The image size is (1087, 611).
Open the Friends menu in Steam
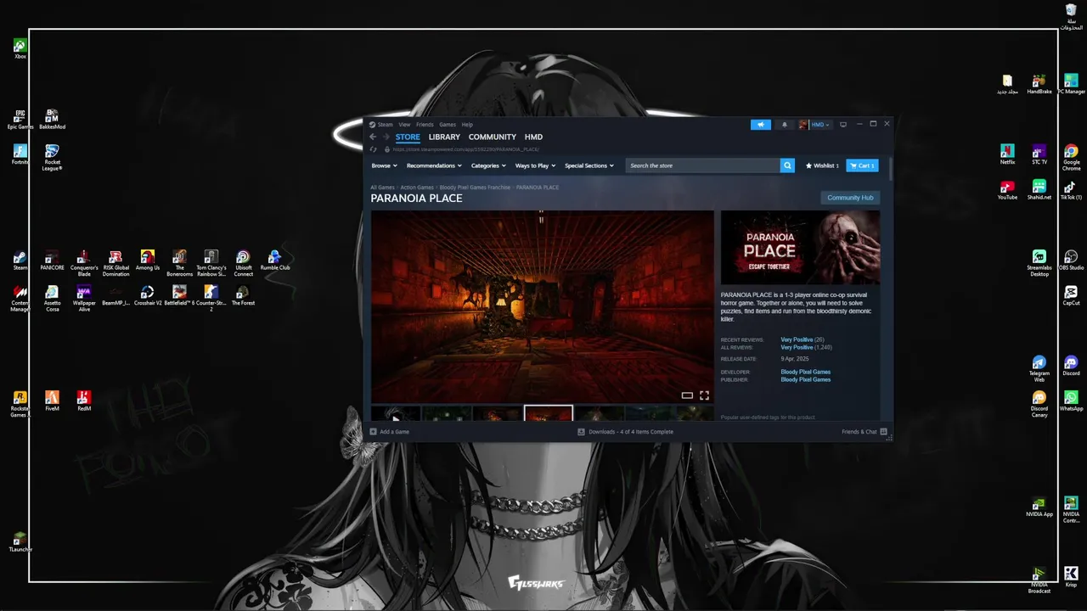[x=425, y=125]
